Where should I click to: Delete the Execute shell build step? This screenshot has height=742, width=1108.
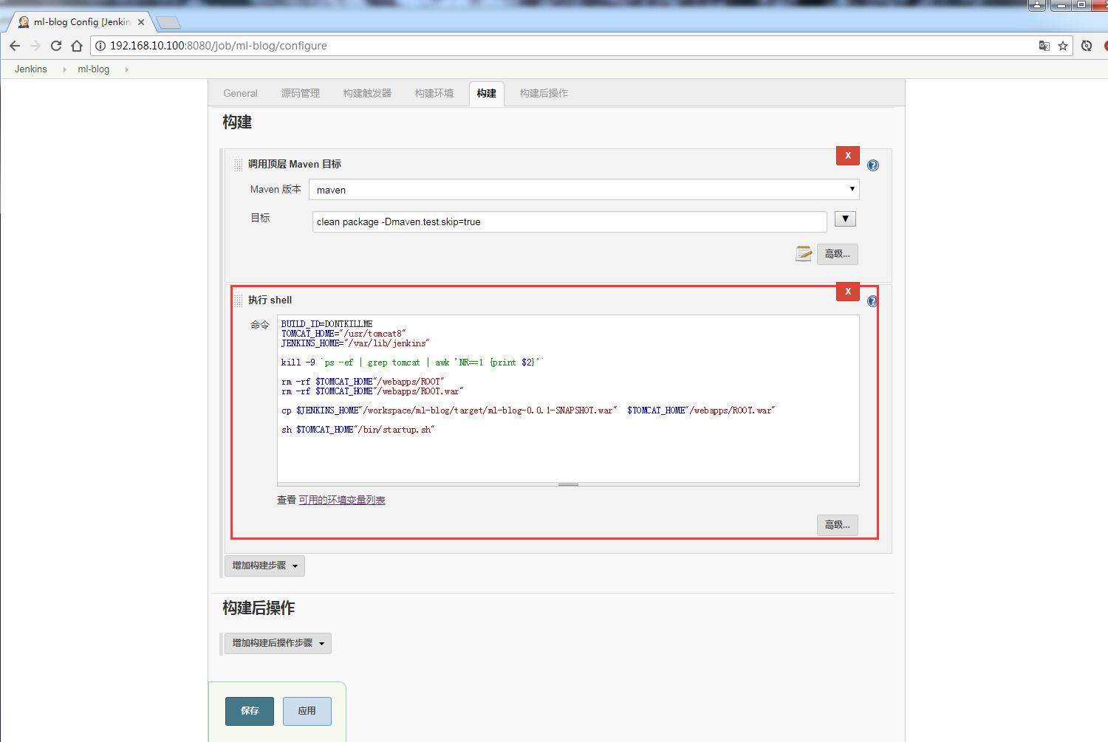click(x=848, y=292)
